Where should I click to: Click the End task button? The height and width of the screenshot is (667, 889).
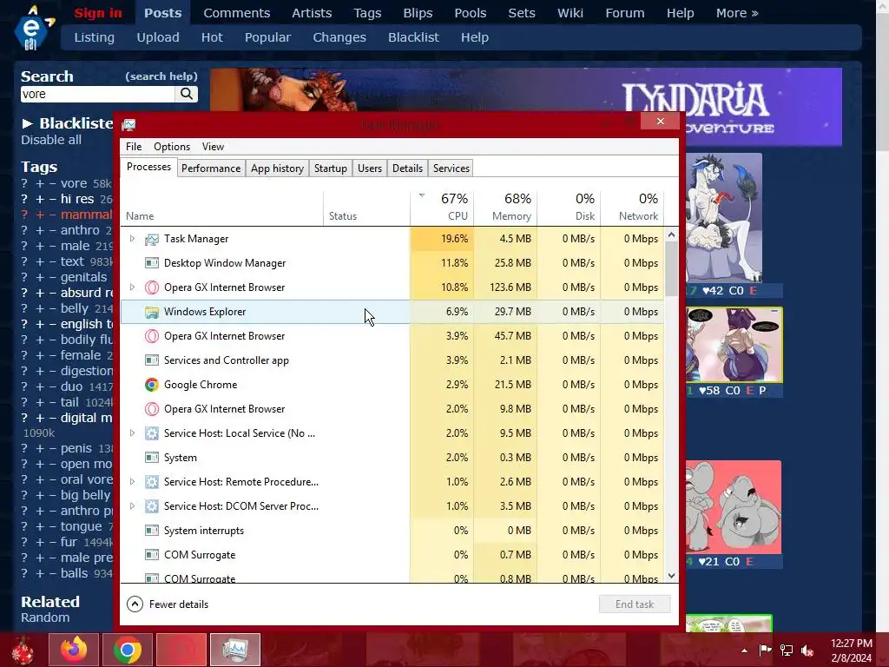635,604
